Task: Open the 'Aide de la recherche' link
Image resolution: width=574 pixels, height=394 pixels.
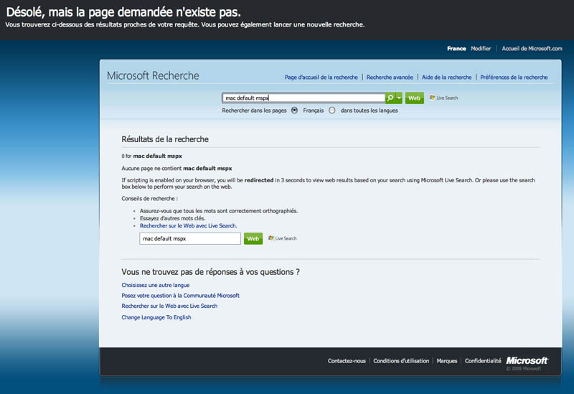Action: coord(446,78)
